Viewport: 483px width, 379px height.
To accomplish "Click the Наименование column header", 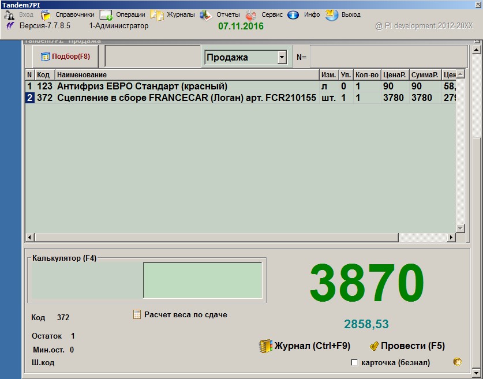I will tap(187, 75).
